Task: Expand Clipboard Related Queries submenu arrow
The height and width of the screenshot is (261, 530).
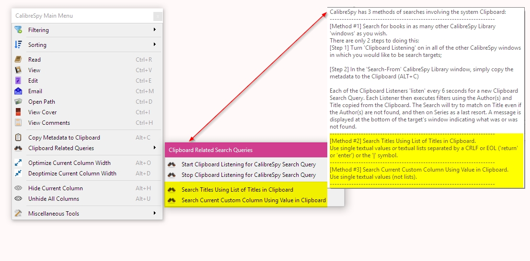Action: click(x=154, y=148)
